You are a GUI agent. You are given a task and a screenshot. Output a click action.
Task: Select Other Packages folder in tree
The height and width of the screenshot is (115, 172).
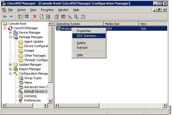[35, 56]
